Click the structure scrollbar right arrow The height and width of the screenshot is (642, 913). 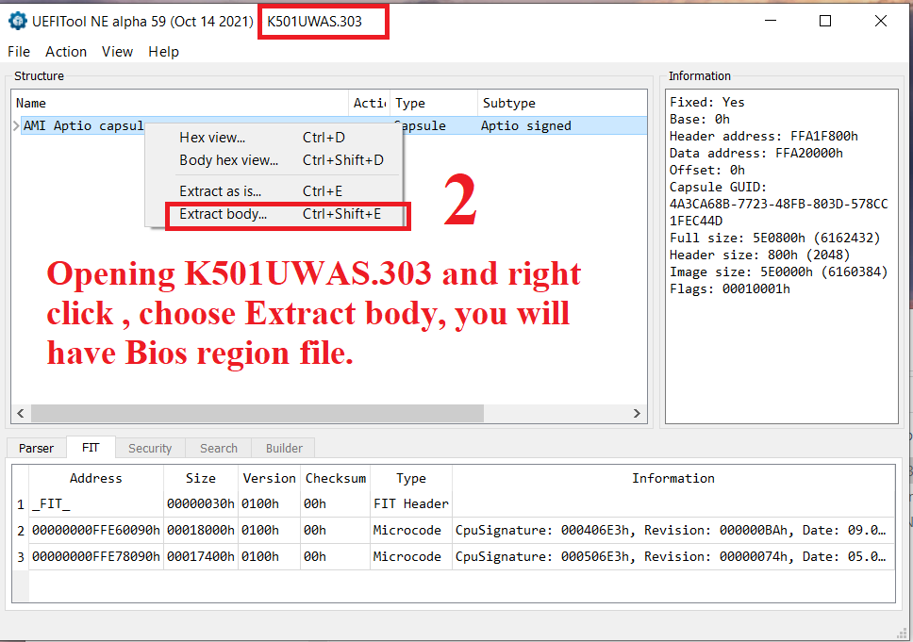(x=637, y=413)
